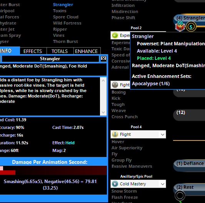
Task: Open the ENHANCE tab
Action: tap(87, 51)
